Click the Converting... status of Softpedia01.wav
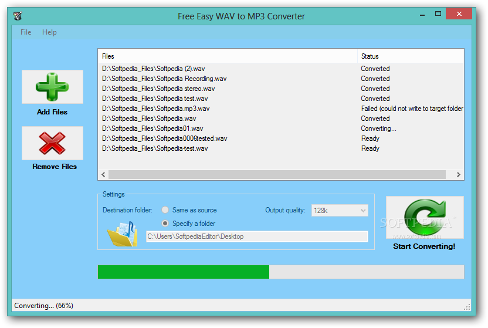The image size is (488, 328). tap(378, 129)
